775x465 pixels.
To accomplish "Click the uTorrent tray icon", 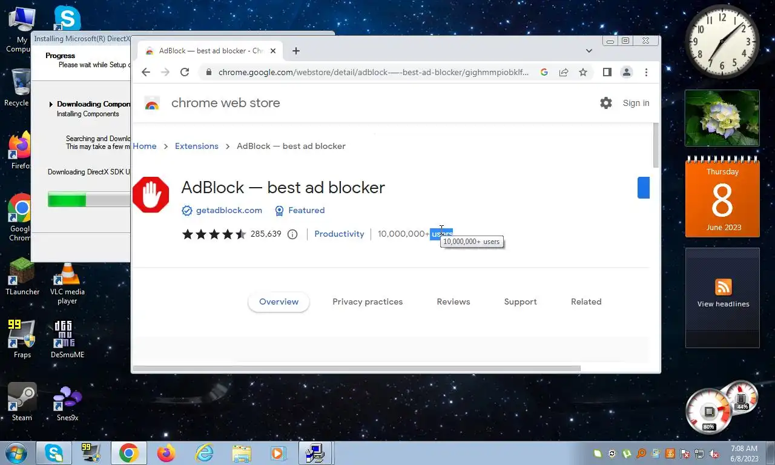I will [627, 453].
